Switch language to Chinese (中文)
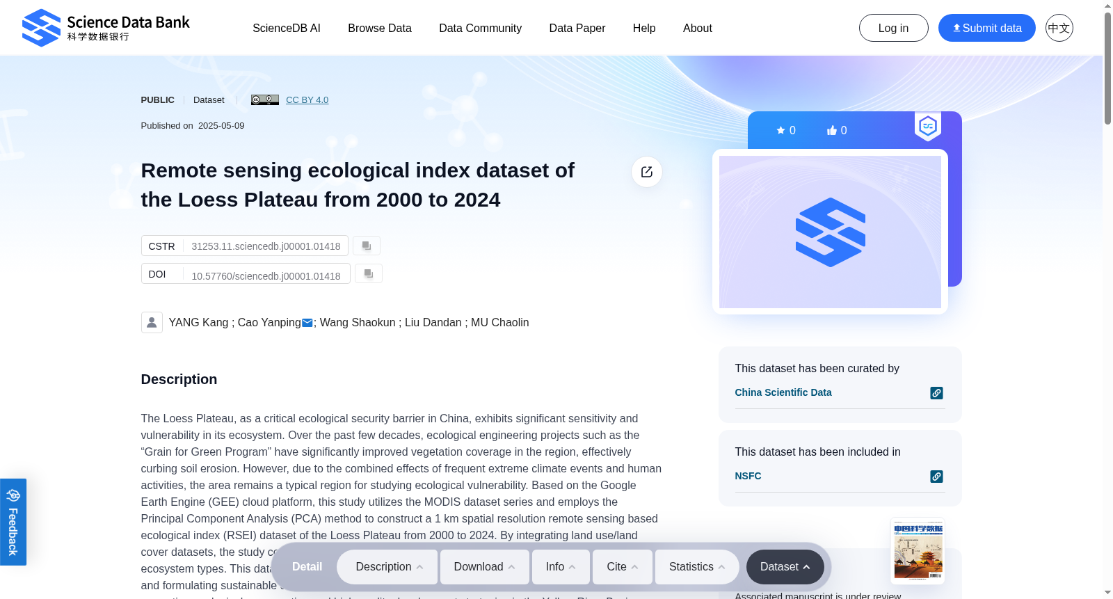Viewport: 1113px width, 599px height. (1059, 28)
